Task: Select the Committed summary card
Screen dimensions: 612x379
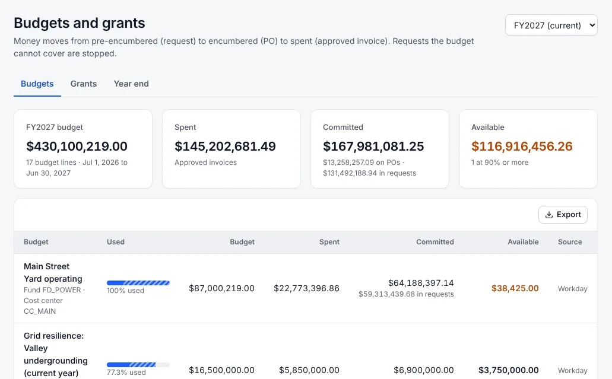Action: (380, 149)
